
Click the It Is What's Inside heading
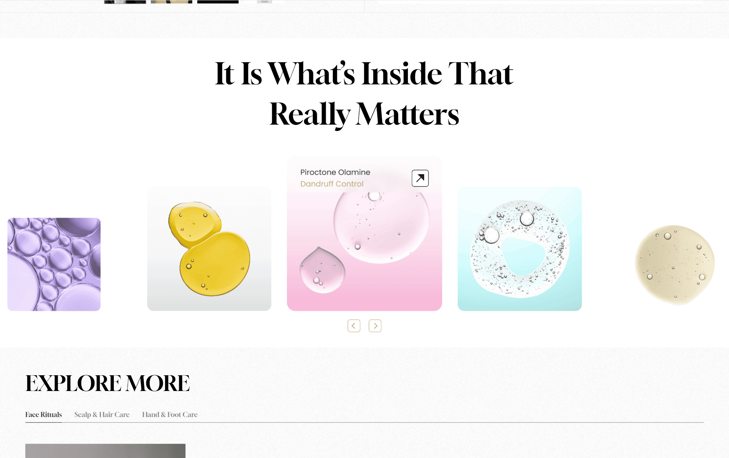[364, 93]
